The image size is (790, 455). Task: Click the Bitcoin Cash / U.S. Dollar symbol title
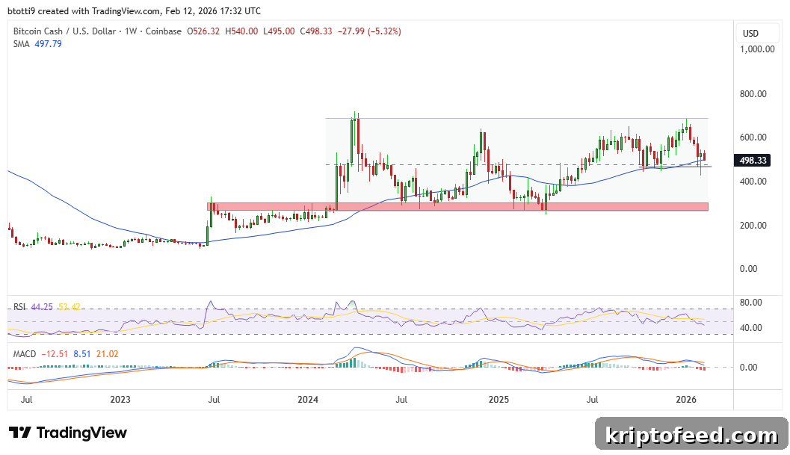coord(64,31)
